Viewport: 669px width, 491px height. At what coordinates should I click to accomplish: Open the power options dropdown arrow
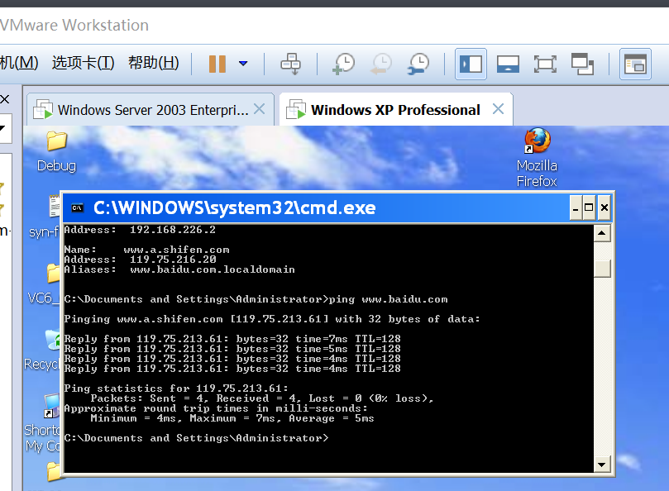point(243,64)
